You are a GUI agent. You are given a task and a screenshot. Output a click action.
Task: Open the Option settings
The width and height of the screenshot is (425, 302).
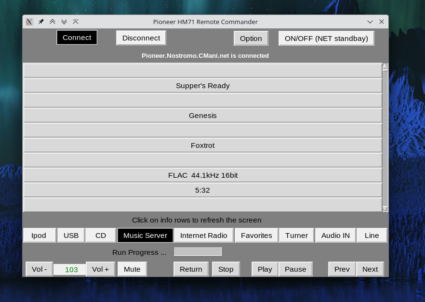point(251,39)
